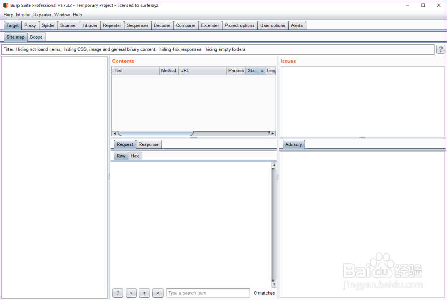Switch to the Comparer tab
The height and width of the screenshot is (300, 447).
186,25
